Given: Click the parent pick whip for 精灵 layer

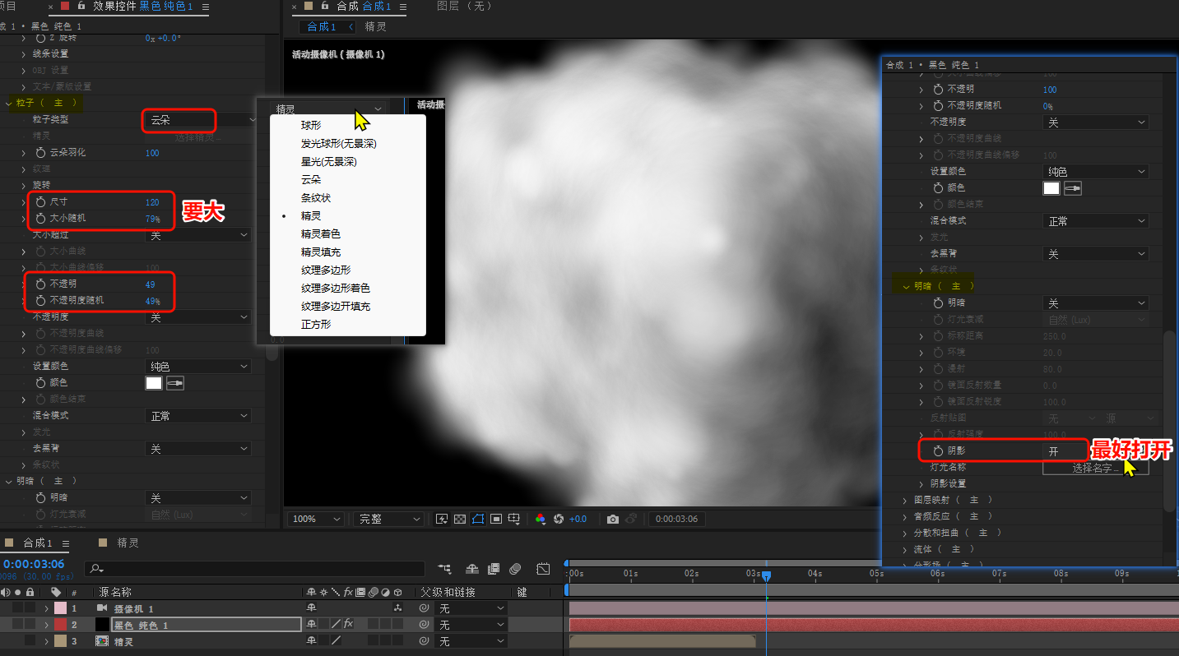Looking at the screenshot, I should 424,641.
